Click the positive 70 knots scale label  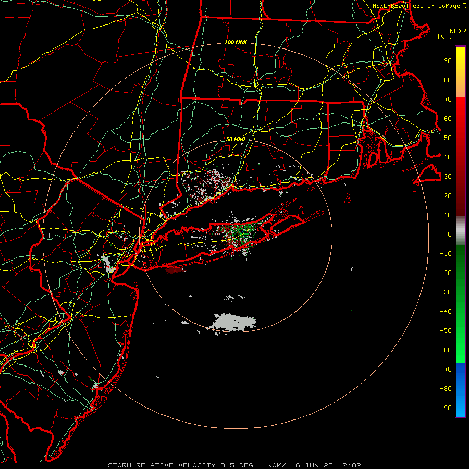coord(448,100)
